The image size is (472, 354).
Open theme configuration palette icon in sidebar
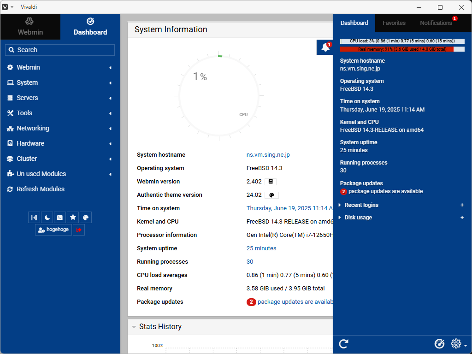click(x=86, y=218)
